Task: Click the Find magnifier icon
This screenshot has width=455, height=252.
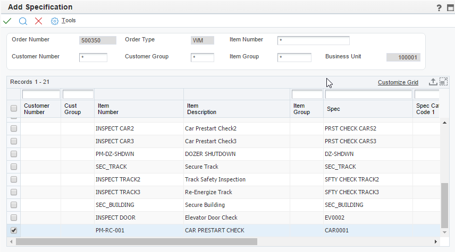Action: click(23, 21)
